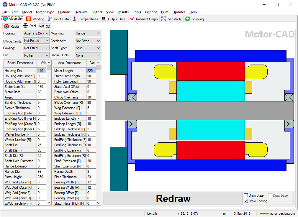
Task: Open the Updates menu
Action: 179,12
